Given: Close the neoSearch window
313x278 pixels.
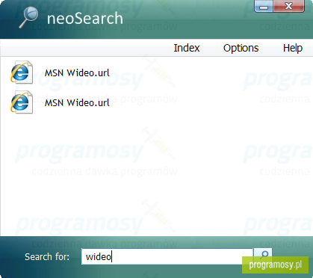Looking at the screenshot, I should pos(288,6).
